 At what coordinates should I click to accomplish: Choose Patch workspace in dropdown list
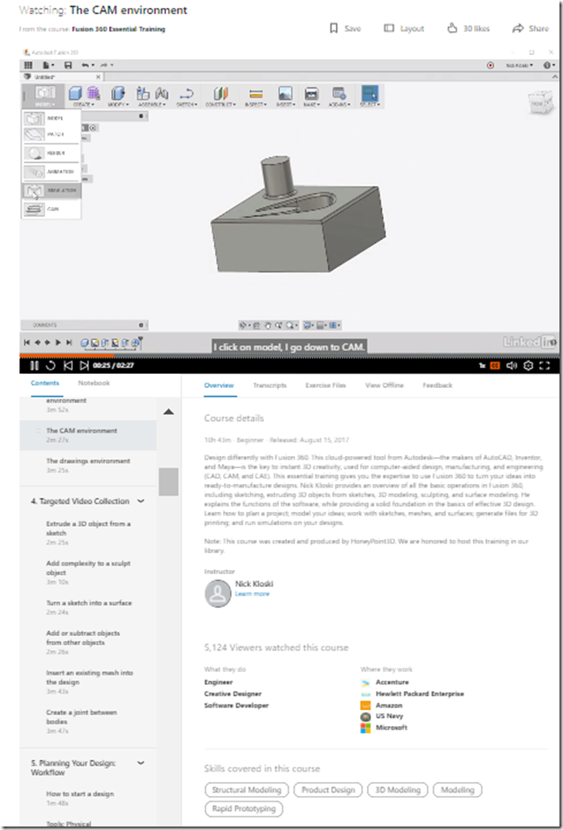(51, 135)
